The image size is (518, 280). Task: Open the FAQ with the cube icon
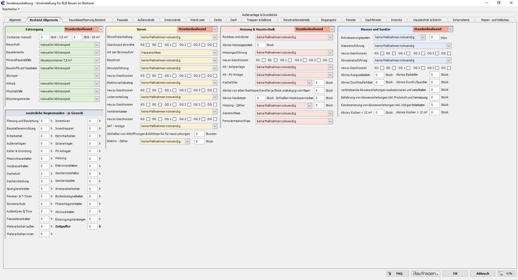(397, 274)
